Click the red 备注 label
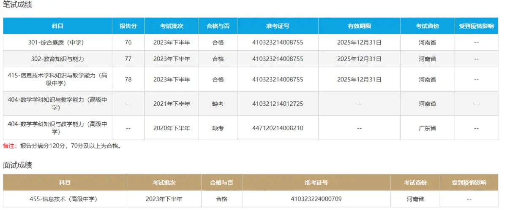This screenshot has height=213, width=507. click(x=9, y=146)
